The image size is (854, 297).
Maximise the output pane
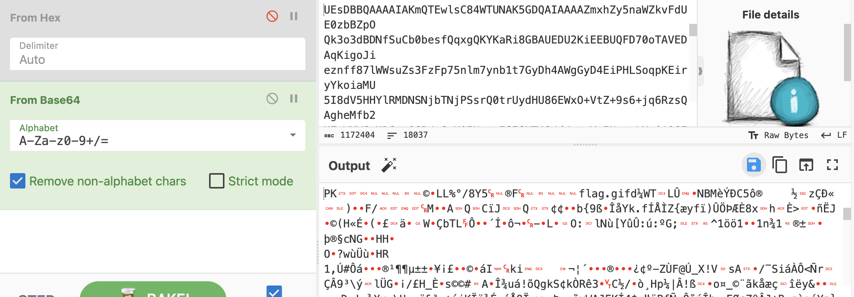[x=832, y=165]
